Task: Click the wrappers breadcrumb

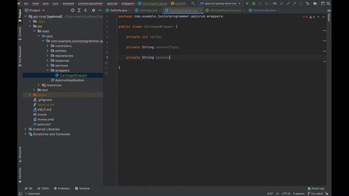Action: pos(128,4)
